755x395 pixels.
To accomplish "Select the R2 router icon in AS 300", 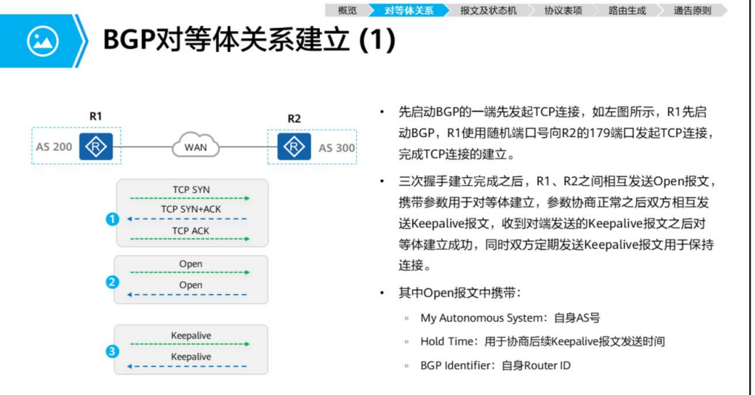I will tap(294, 147).
